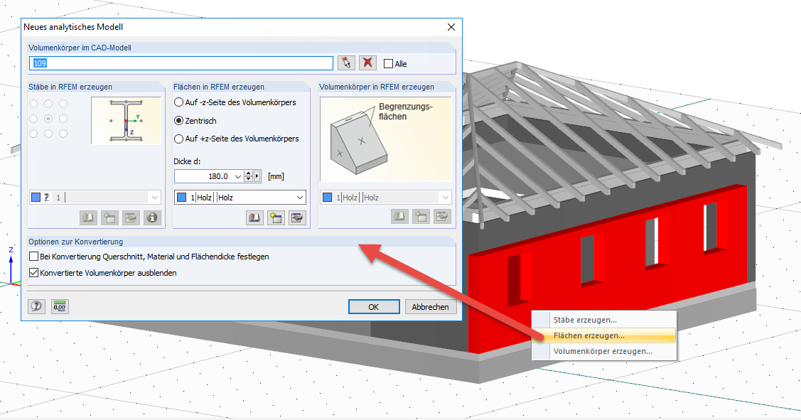This screenshot has height=420, width=801.
Task: Click the help question mark icon
Action: 36,306
